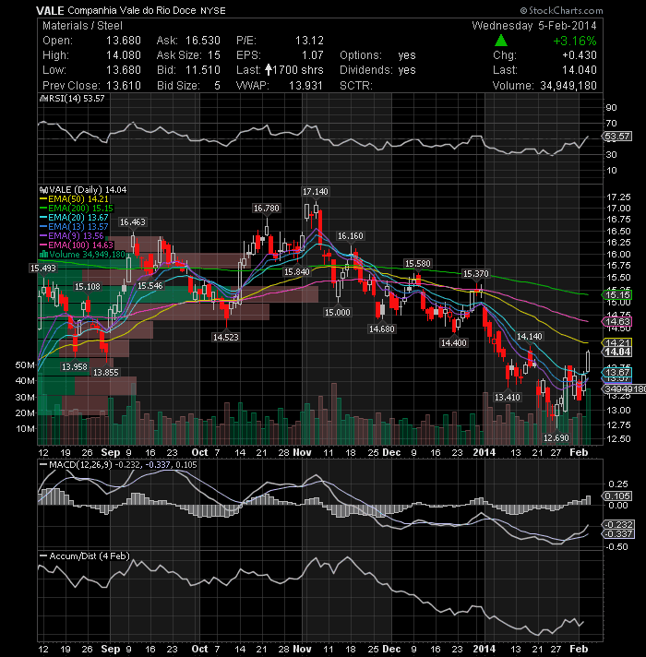Click the Wednesday 5-Feb-2014 date
This screenshot has height=657, width=646.
coord(534,26)
